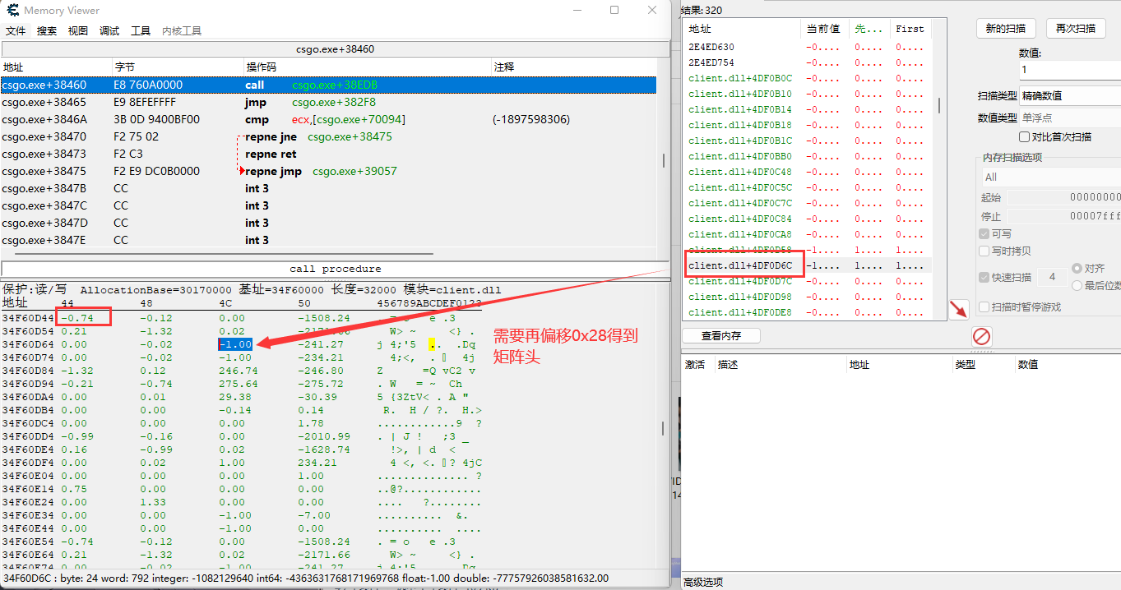
Task: Select the 对齐 radio button
Action: pyautogui.click(x=1077, y=269)
